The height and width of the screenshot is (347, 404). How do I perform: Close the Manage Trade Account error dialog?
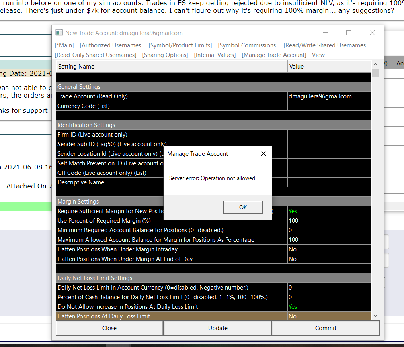pos(263,153)
